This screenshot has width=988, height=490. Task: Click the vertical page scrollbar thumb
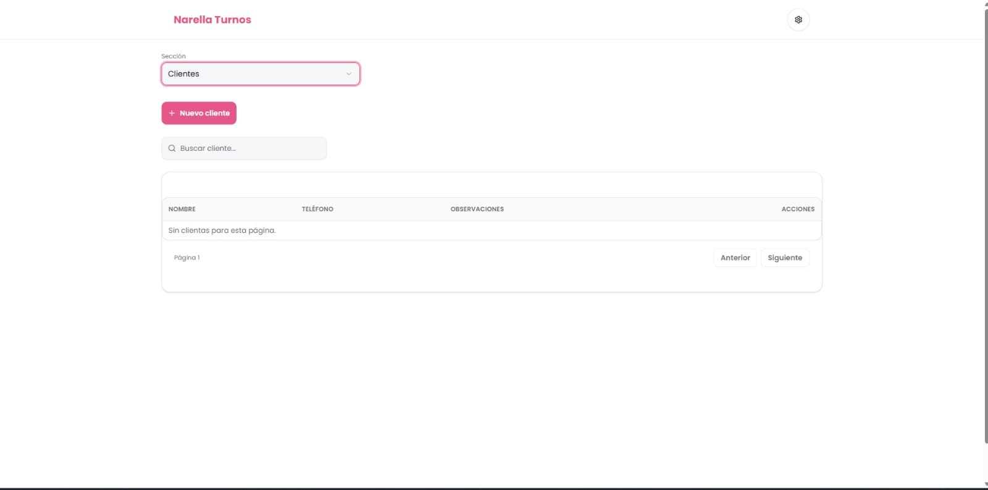(x=986, y=226)
